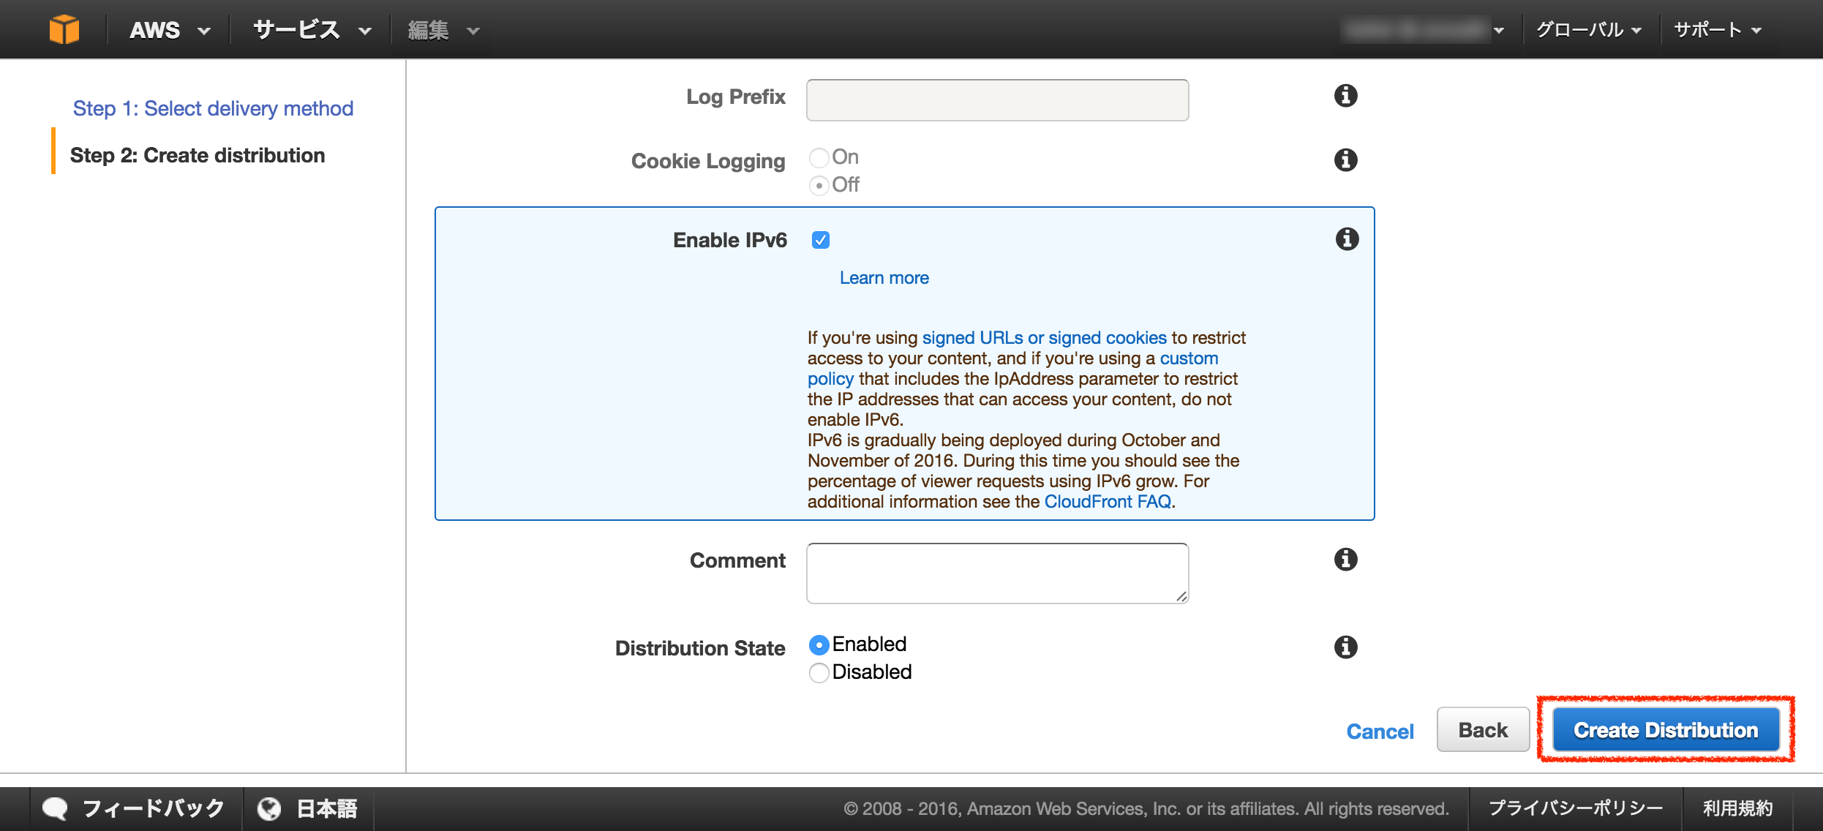Click inside the Comment text area
The image size is (1823, 831).
[x=997, y=573]
